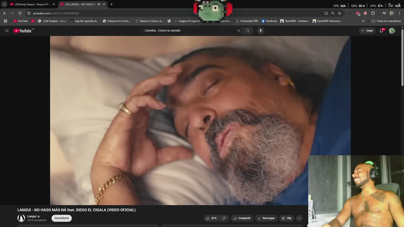404x227 pixels.
Task: Dislike the Langui video
Action: [224, 218]
